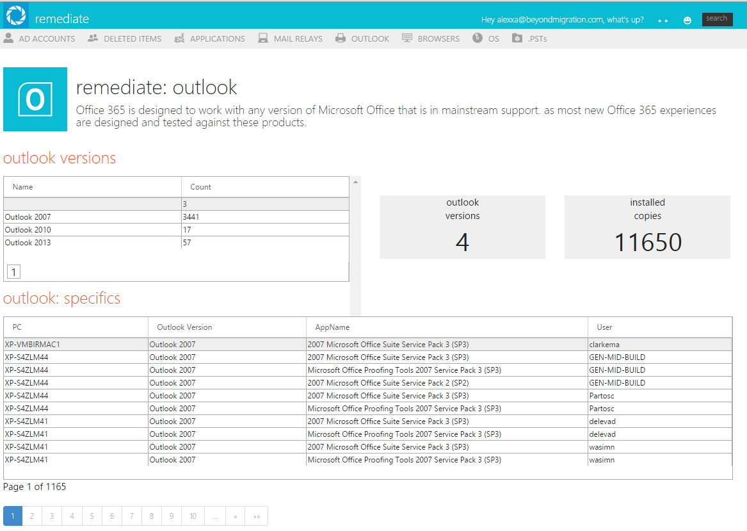
Task: Click page 1 button in versions table
Action: [x=14, y=272]
